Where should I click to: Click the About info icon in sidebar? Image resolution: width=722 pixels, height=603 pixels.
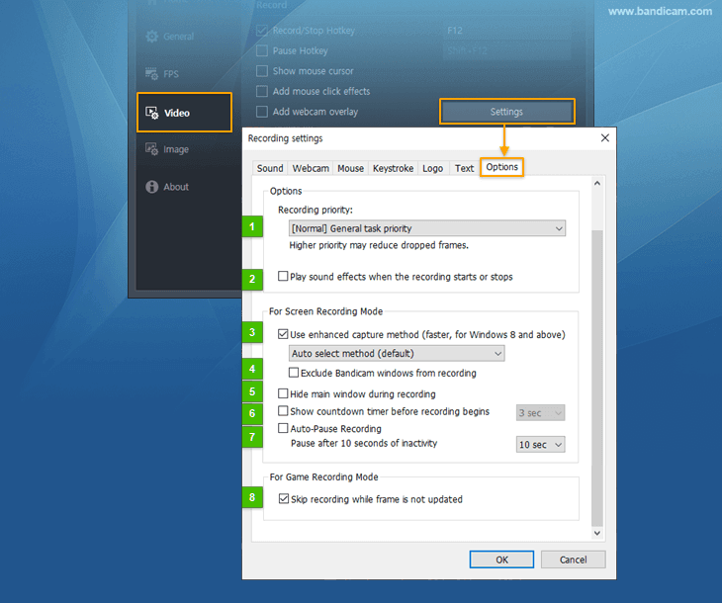151,187
